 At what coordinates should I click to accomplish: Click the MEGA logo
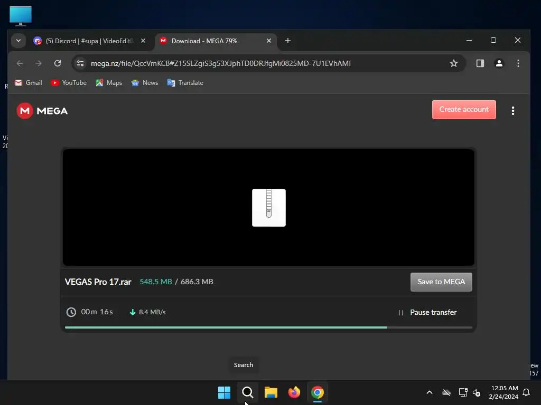point(42,111)
